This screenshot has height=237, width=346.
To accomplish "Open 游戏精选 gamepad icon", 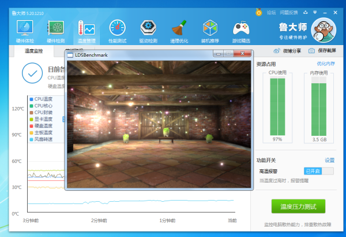I will click(x=241, y=31).
